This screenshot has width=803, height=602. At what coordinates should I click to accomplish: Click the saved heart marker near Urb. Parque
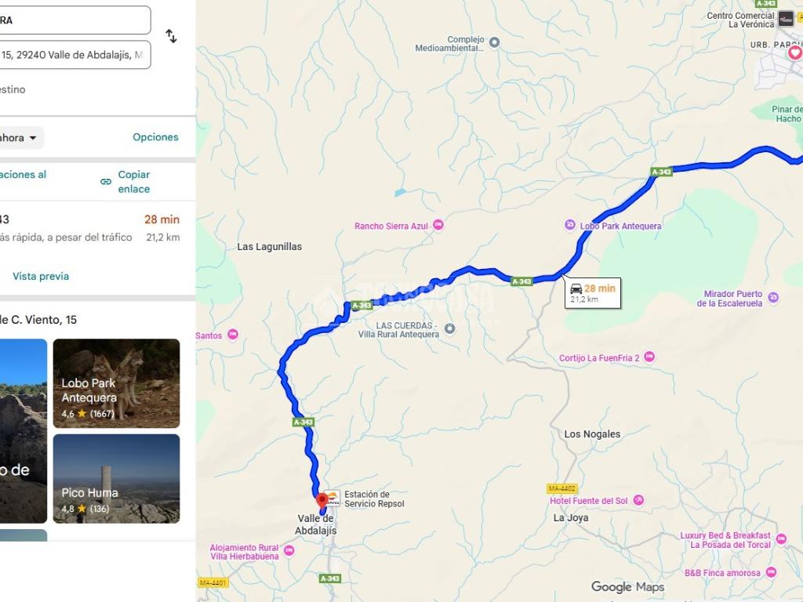(x=795, y=53)
